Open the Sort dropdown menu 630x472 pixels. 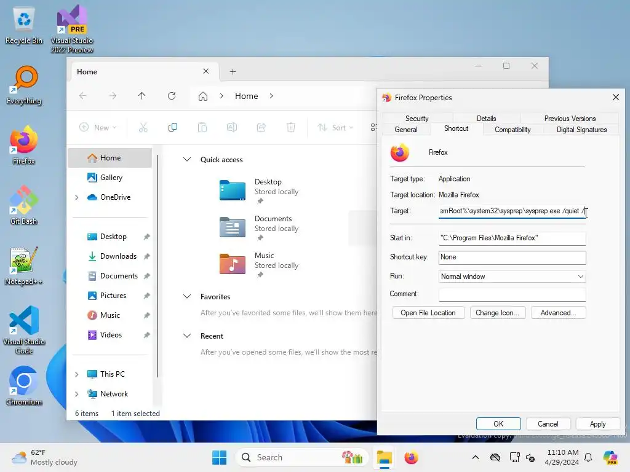pos(335,128)
